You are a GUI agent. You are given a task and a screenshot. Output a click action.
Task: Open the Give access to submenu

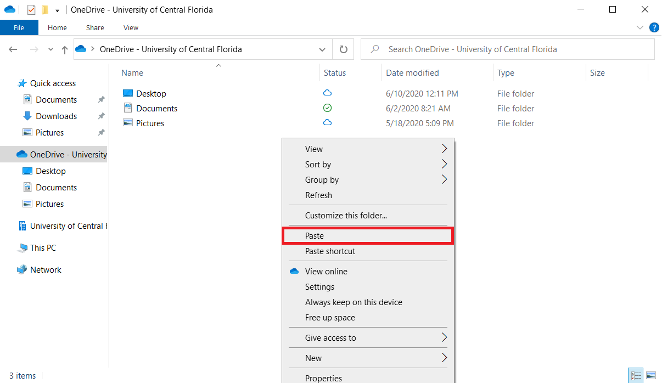point(368,338)
